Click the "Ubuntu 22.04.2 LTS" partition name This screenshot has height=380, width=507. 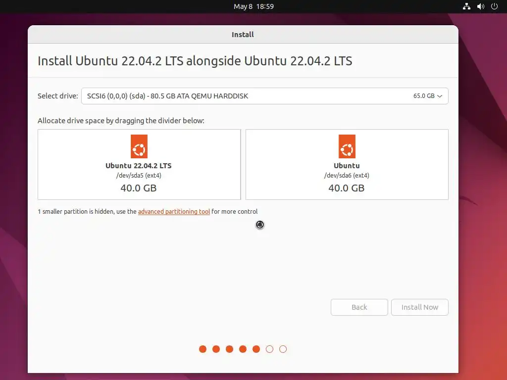pyautogui.click(x=139, y=166)
